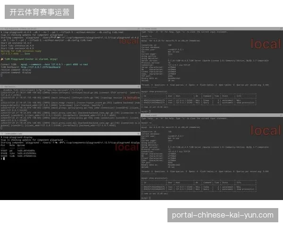The image size is (283, 227).
Task: Click the 'Start tikv instance:v6.4.0' line
Action: coord(17,46)
